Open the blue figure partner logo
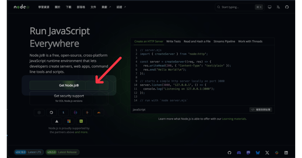The image size is (302, 158). tap(63, 112)
